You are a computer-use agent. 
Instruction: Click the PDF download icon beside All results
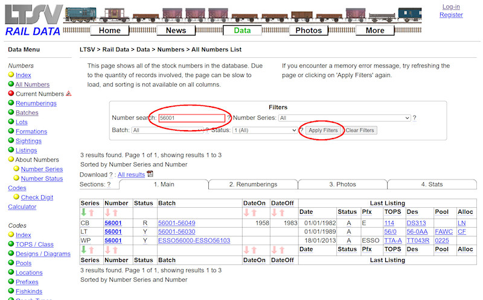point(150,175)
